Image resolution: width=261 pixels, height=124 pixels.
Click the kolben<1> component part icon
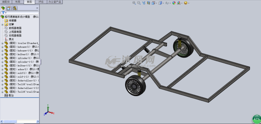pos(6,54)
